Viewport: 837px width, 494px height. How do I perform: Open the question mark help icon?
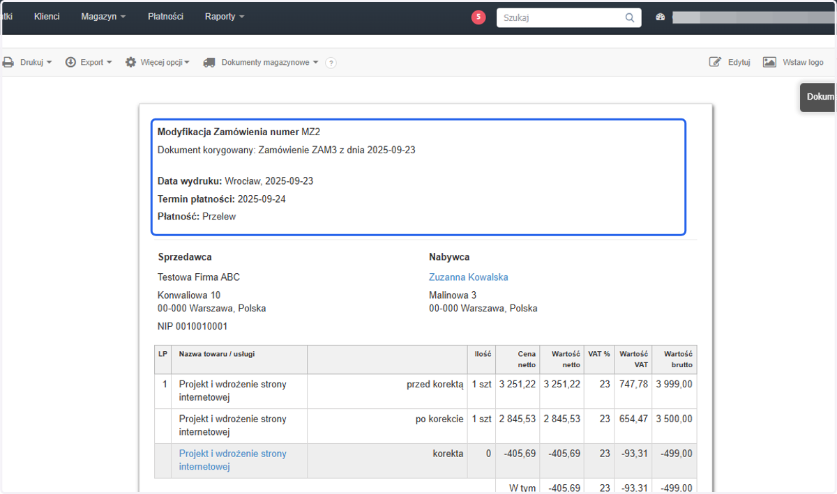tap(331, 63)
